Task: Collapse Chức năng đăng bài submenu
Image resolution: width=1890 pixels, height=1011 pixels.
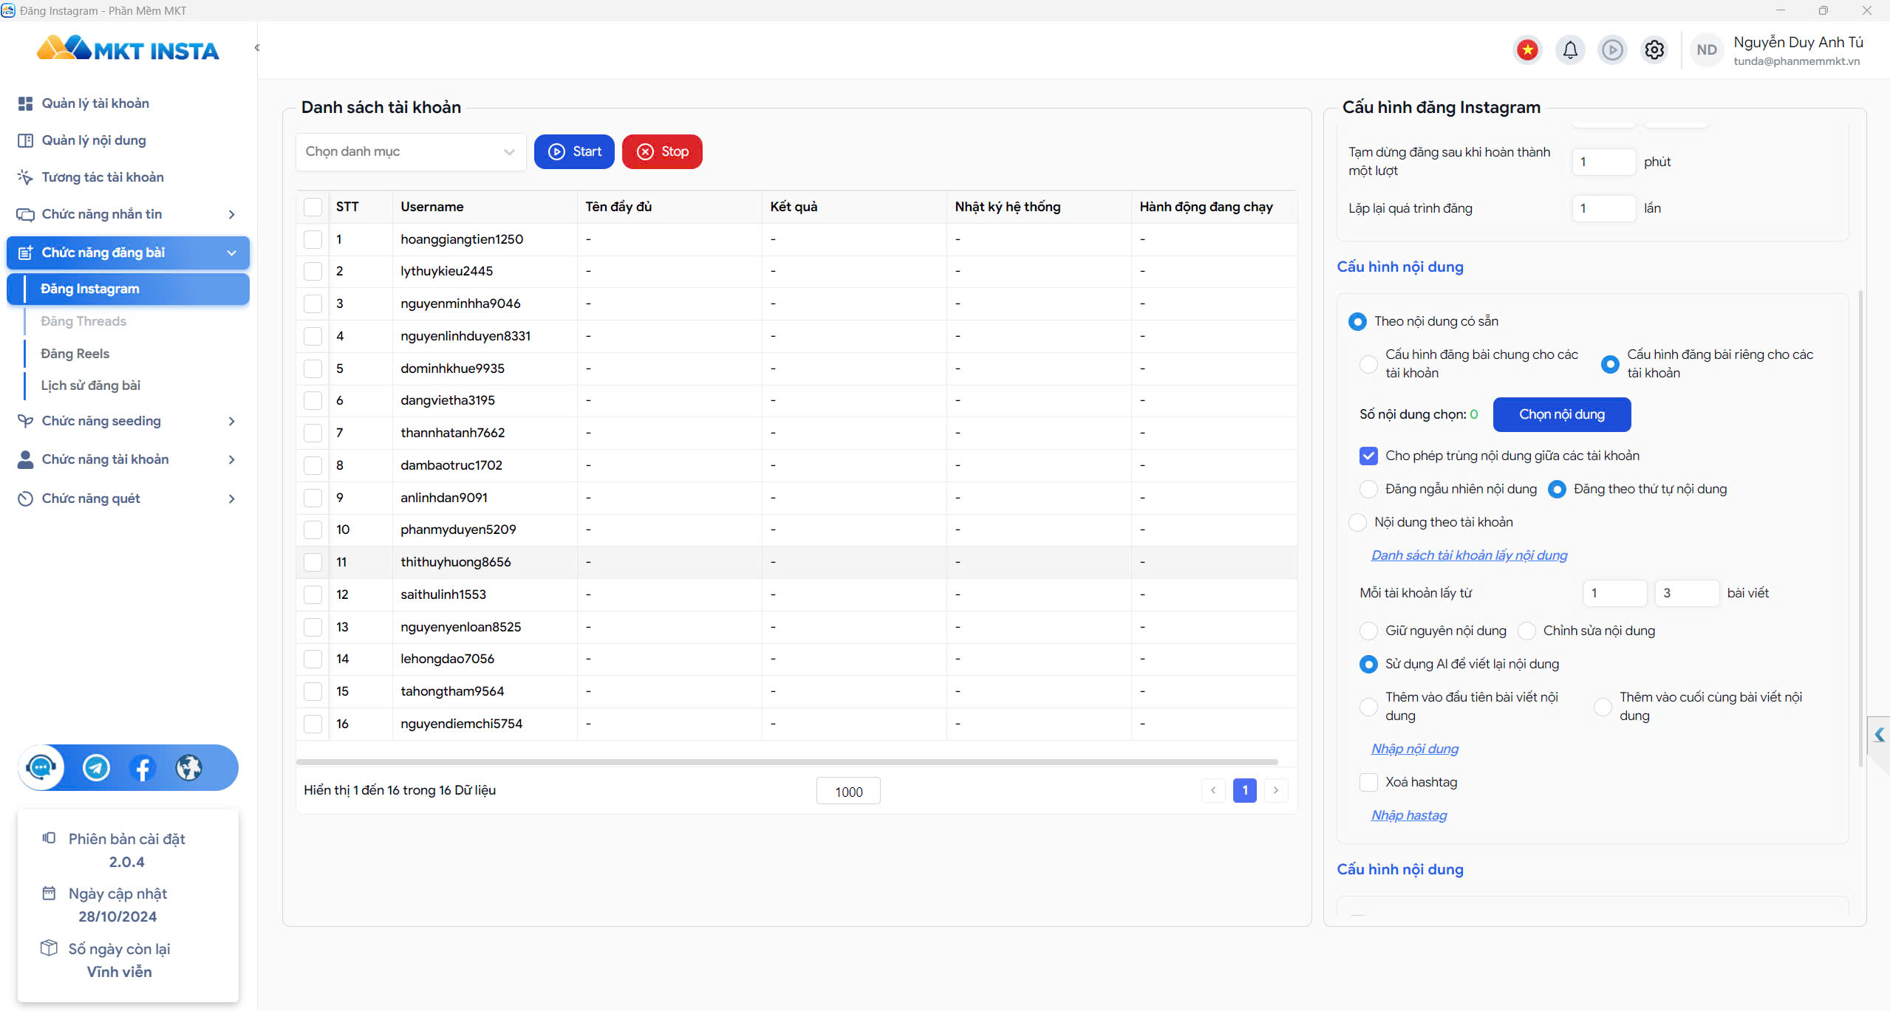Action: [231, 253]
